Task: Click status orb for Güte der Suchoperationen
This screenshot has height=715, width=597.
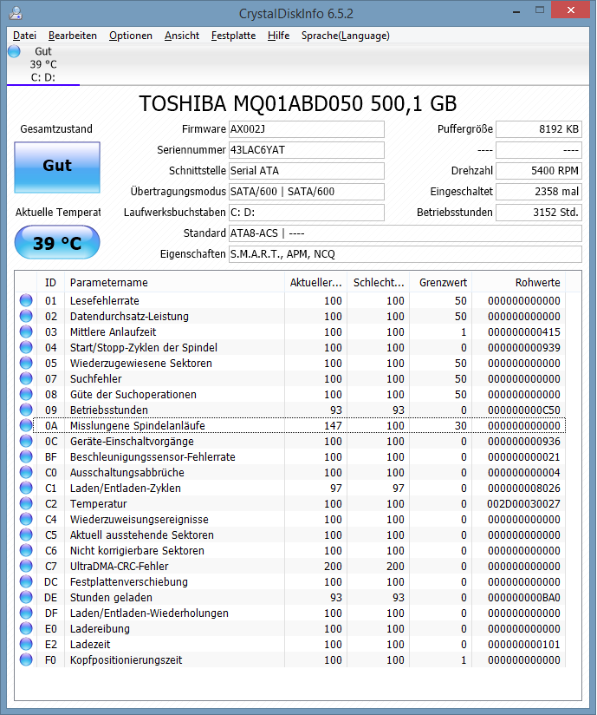Action: click(26, 394)
